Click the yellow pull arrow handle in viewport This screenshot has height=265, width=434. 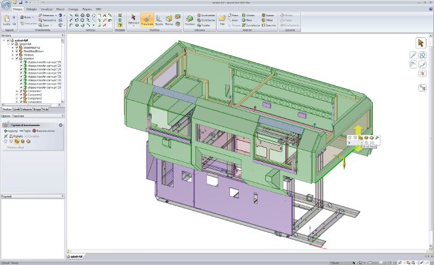click(358, 129)
